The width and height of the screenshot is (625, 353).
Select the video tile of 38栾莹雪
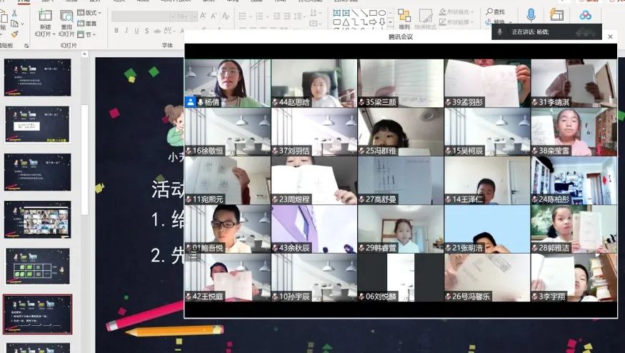574,132
